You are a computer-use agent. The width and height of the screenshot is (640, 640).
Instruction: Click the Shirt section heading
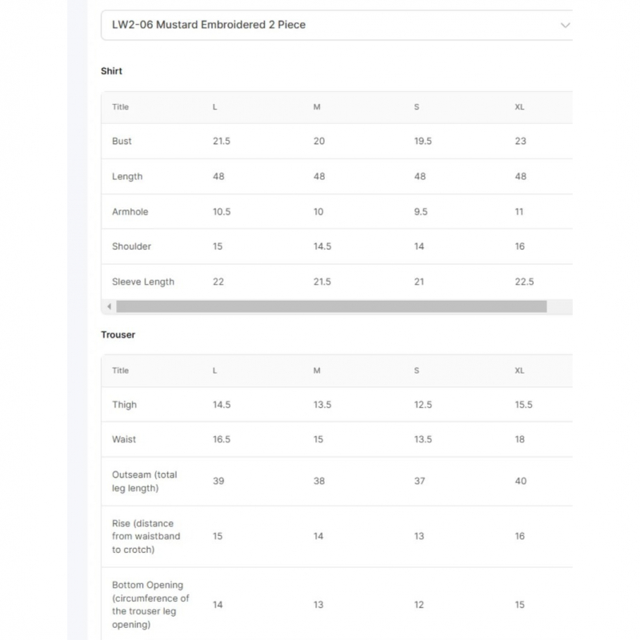coord(111,71)
